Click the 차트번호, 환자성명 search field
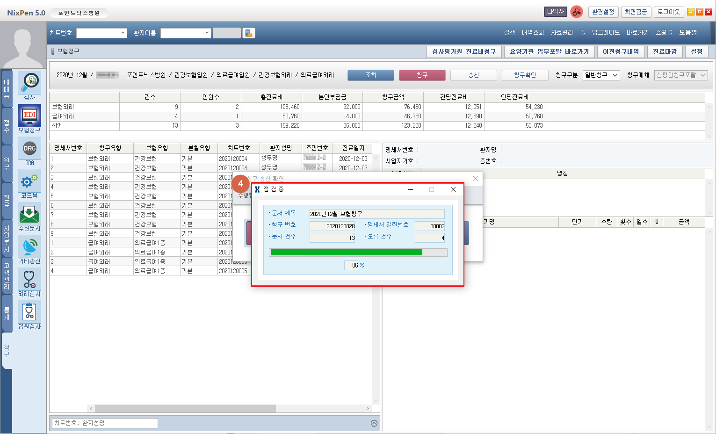Image resolution: width=716 pixels, height=434 pixels. pyautogui.click(x=105, y=423)
